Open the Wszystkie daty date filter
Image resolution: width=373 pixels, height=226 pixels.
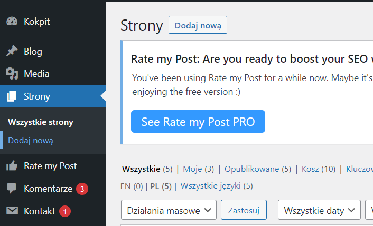(x=319, y=210)
